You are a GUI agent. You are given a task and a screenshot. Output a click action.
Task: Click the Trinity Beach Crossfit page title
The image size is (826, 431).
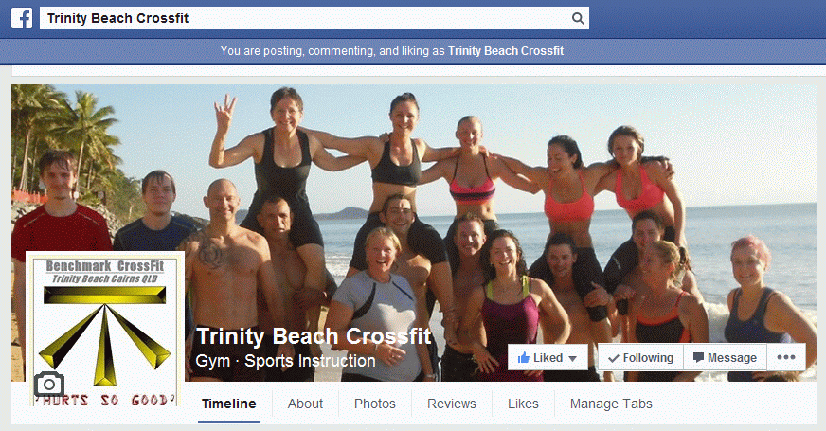tap(314, 336)
